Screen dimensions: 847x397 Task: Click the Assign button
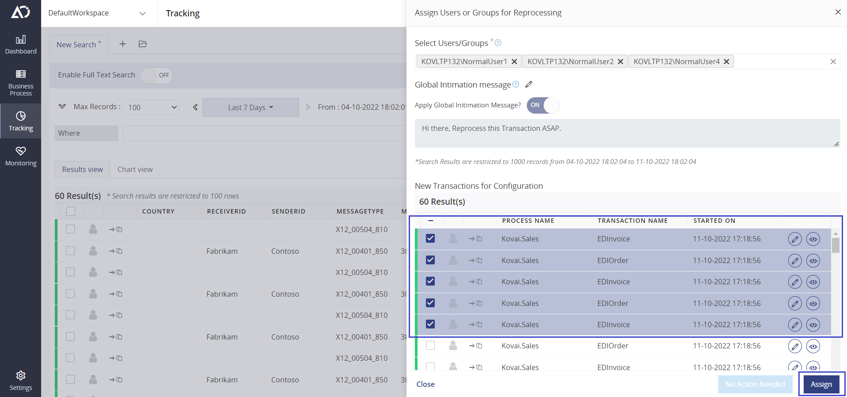tap(821, 384)
